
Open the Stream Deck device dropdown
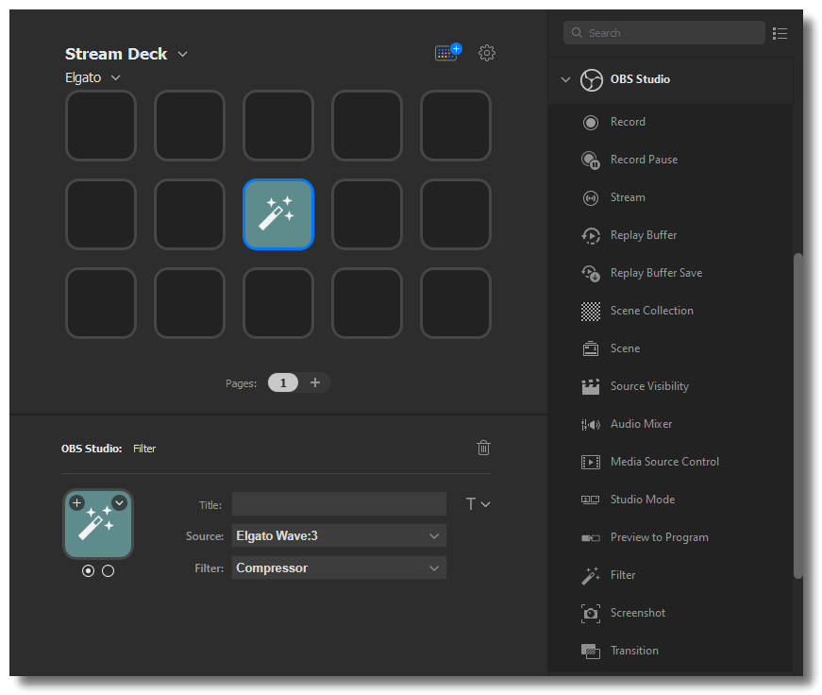click(182, 54)
